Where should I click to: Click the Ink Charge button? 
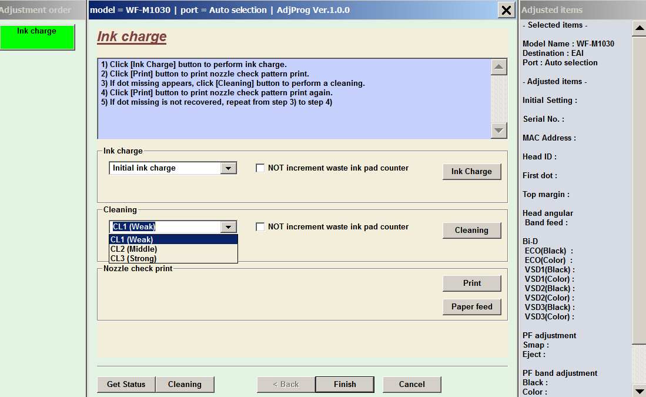click(x=472, y=172)
